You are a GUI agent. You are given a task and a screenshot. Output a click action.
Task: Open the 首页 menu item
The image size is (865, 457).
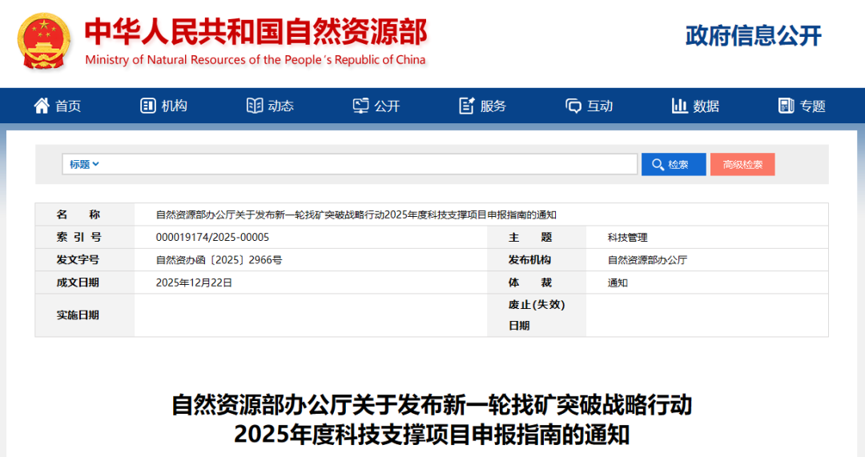tap(68, 106)
